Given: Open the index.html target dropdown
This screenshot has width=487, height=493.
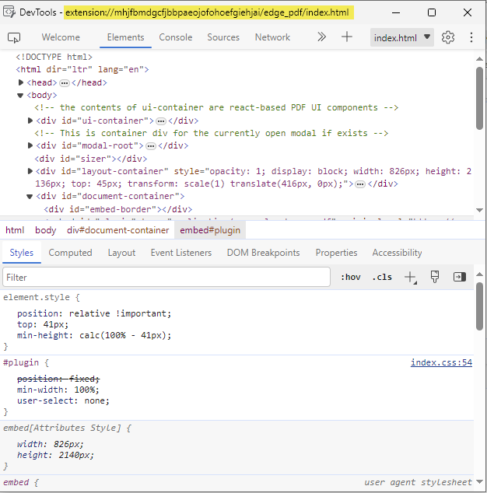Looking at the screenshot, I should (x=401, y=38).
